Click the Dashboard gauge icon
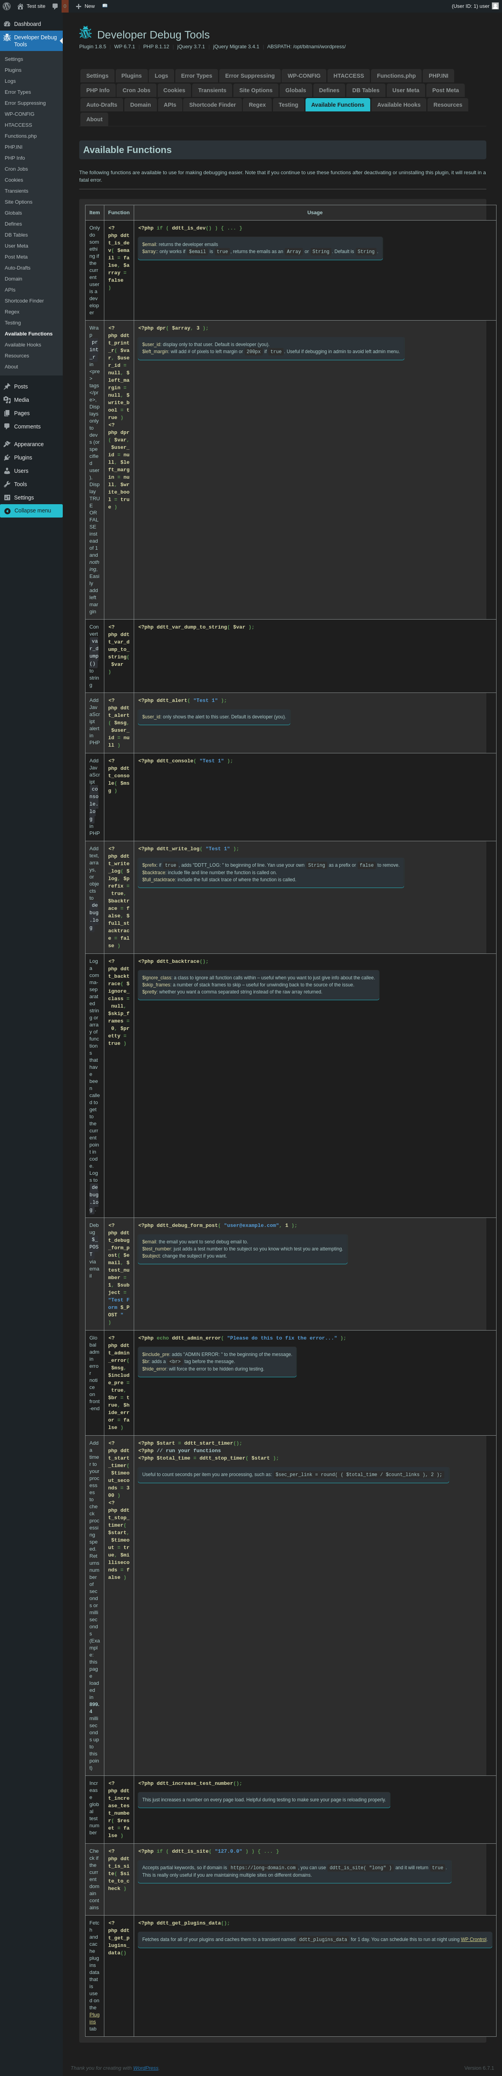The width and height of the screenshot is (502, 2076). (7, 24)
